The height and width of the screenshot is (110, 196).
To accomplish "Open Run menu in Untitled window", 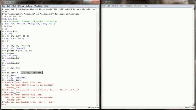I will click(122, 6).
